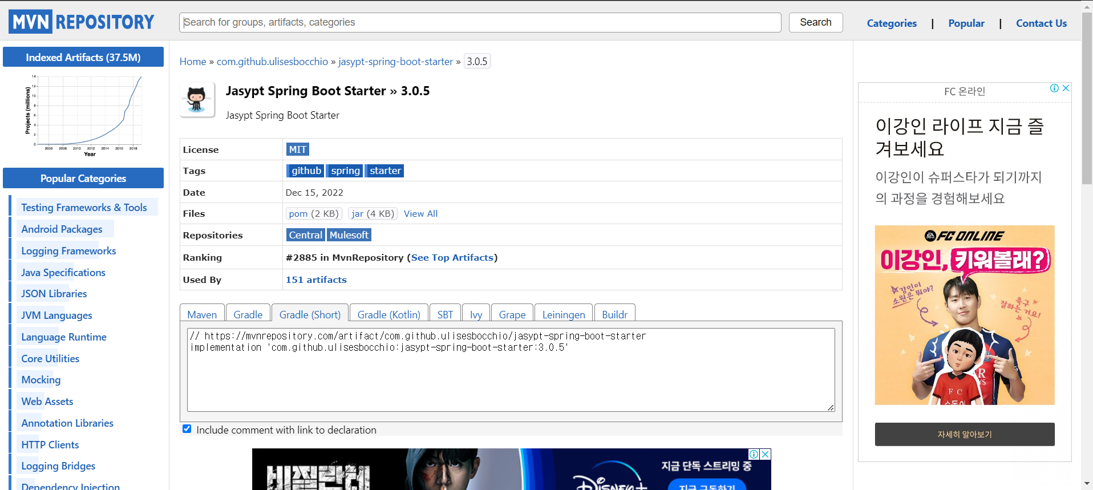Click the Indexed Artifacts (37.5M) header

[x=83, y=57]
